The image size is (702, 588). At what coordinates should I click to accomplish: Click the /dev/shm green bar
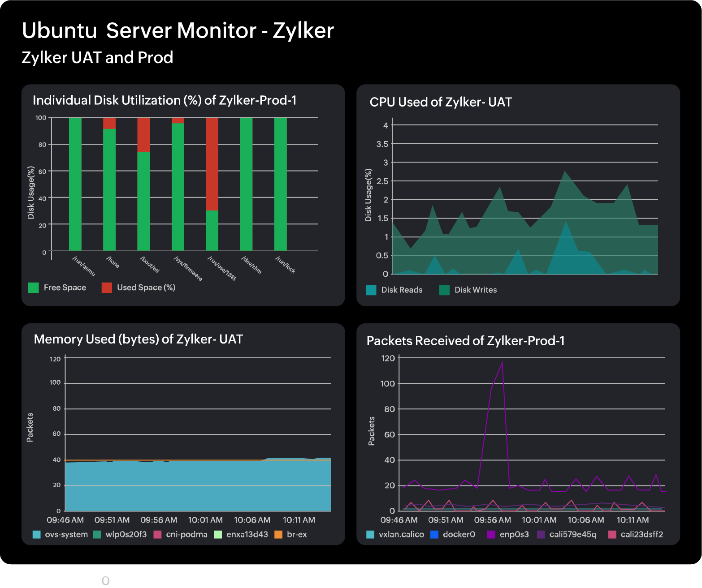[246, 184]
